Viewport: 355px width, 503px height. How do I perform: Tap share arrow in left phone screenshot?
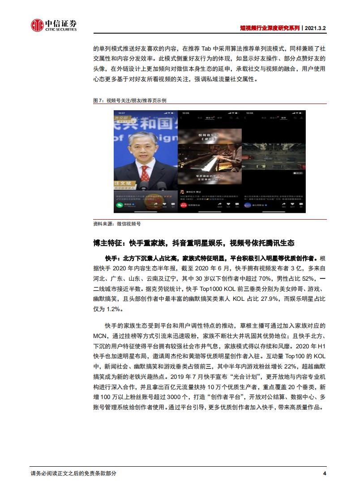click(156, 204)
